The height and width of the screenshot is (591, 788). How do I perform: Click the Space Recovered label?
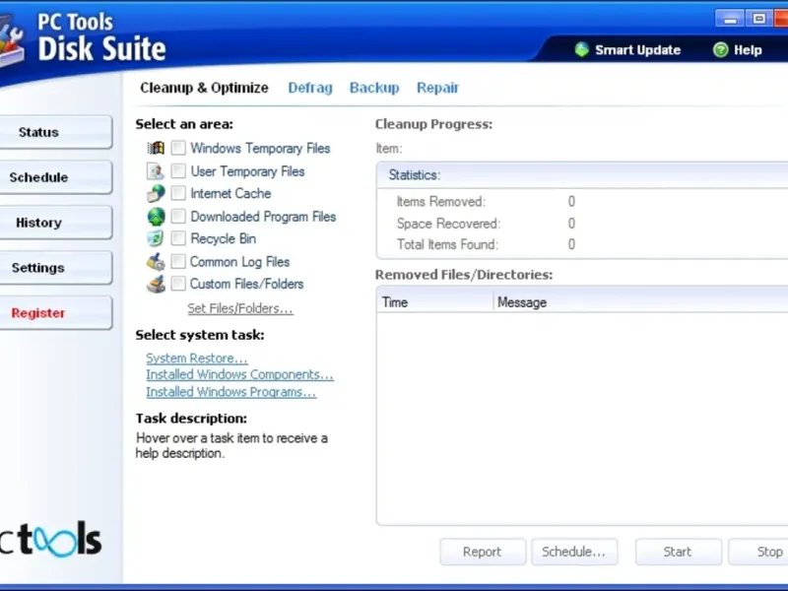click(x=449, y=224)
